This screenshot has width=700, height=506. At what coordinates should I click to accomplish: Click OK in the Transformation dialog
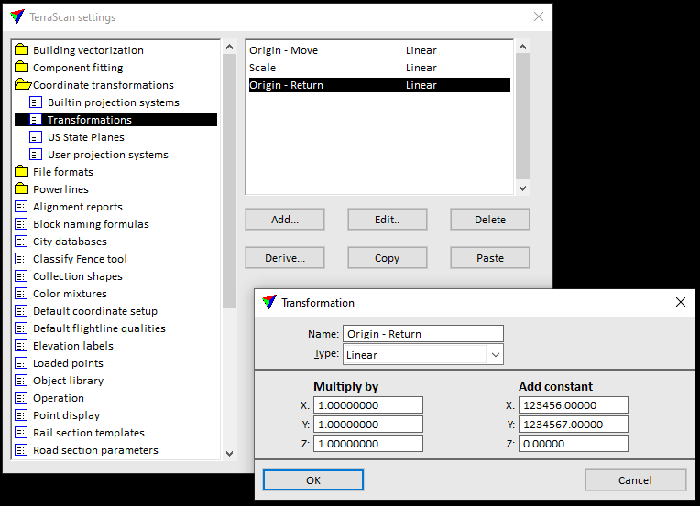[x=313, y=480]
